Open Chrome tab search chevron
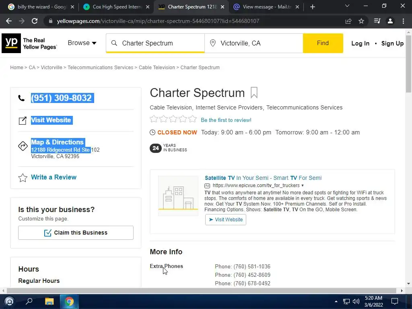The image size is (412, 309). [x=347, y=6]
